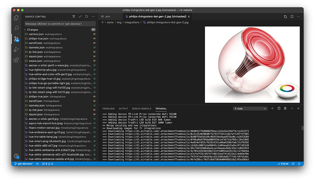Open the Search view in activity bar
The height and width of the screenshot is (181, 315).
tap(16, 28)
